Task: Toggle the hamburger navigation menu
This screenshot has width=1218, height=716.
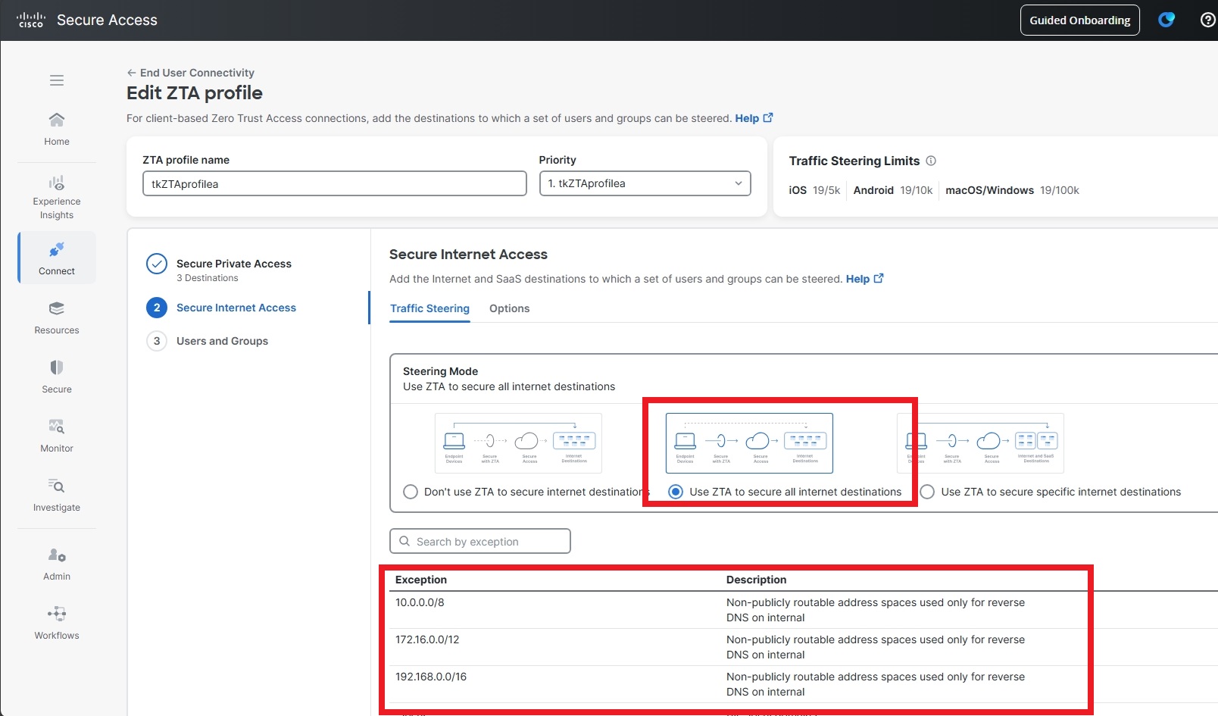Action: (57, 80)
